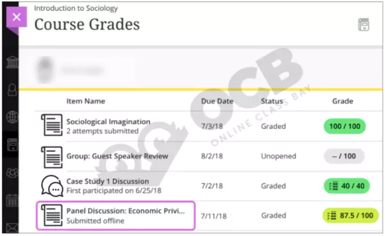This screenshot has height=236, width=385.
Task: Open Case Study 1 Discussion title
Action: [x=108, y=182]
